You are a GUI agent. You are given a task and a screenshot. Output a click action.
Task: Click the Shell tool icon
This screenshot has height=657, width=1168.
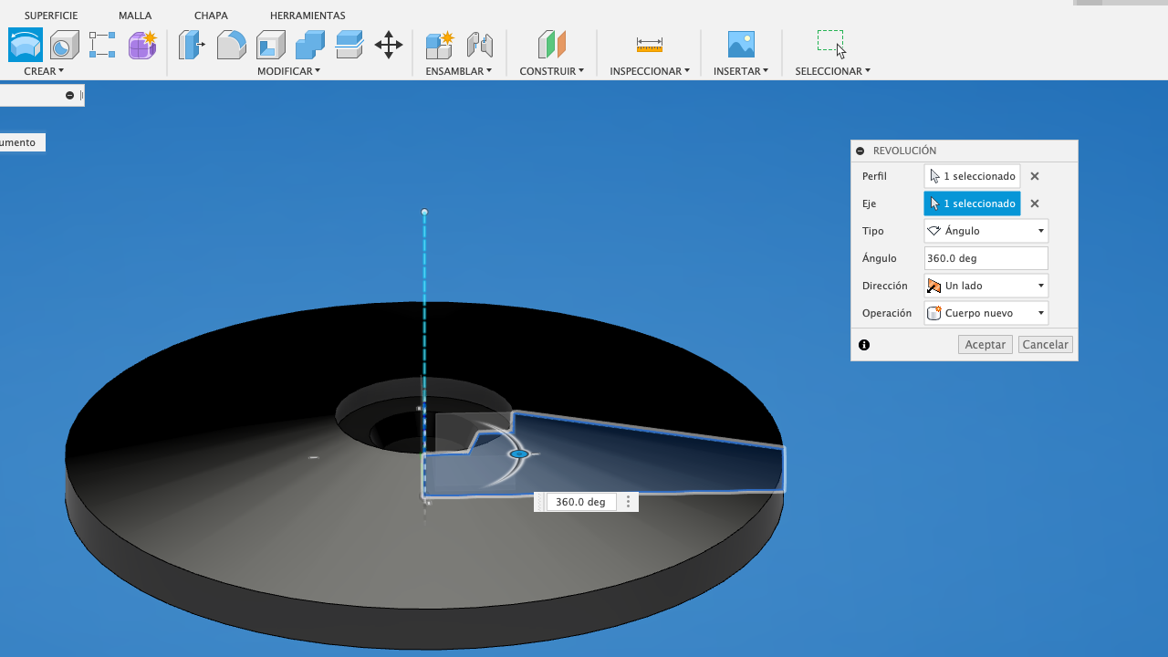click(x=271, y=45)
